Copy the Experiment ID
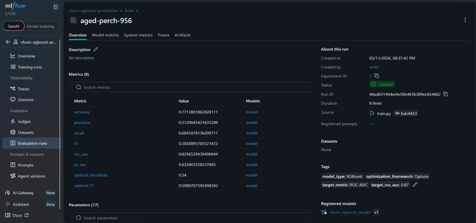 pyautogui.click(x=377, y=76)
